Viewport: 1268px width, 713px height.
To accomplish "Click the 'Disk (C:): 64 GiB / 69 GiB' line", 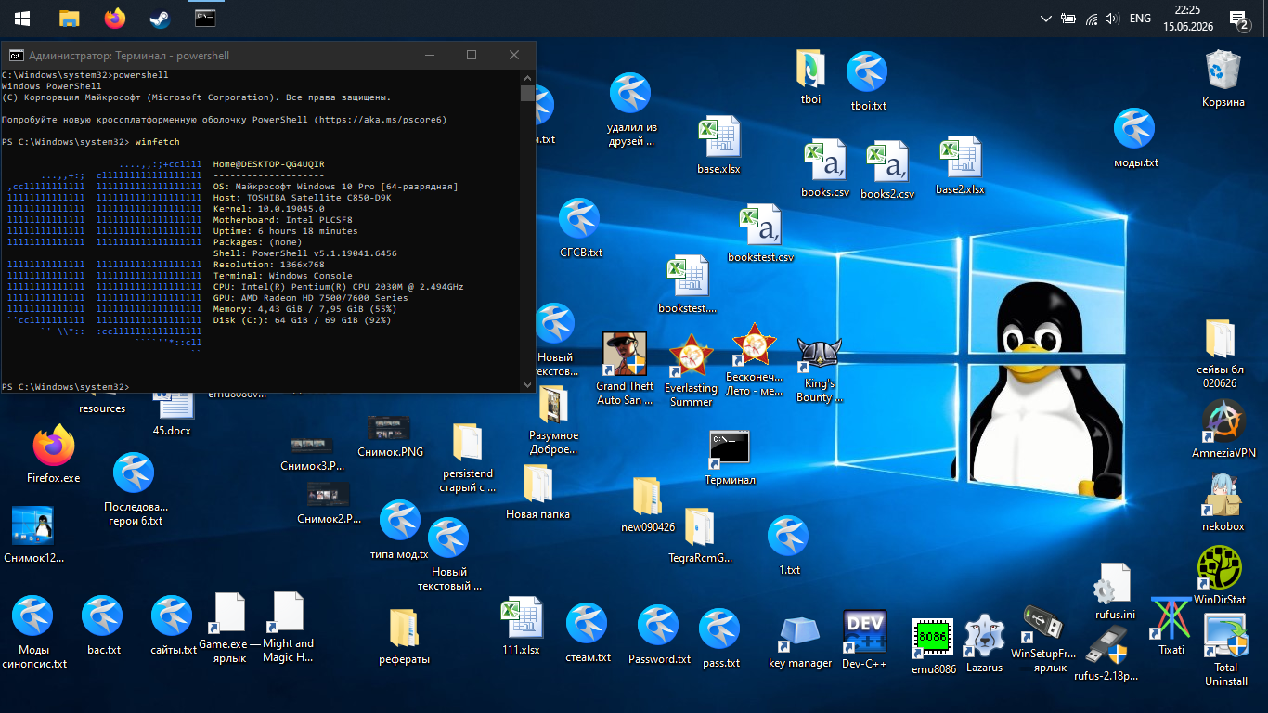I will (x=303, y=320).
